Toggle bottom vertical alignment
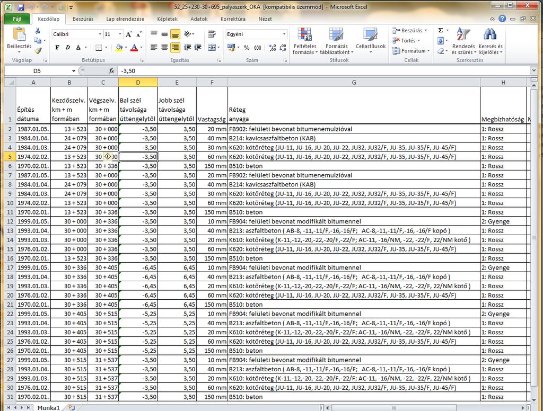This screenshot has width=543, height=411. coord(175,34)
